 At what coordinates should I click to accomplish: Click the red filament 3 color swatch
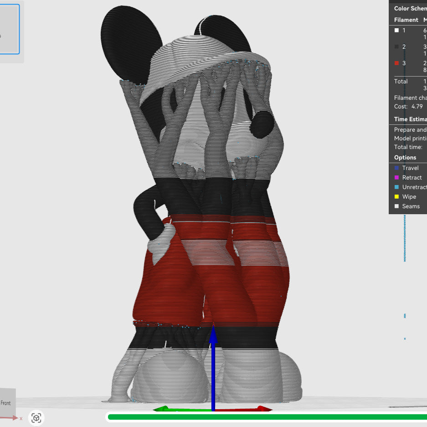click(397, 63)
